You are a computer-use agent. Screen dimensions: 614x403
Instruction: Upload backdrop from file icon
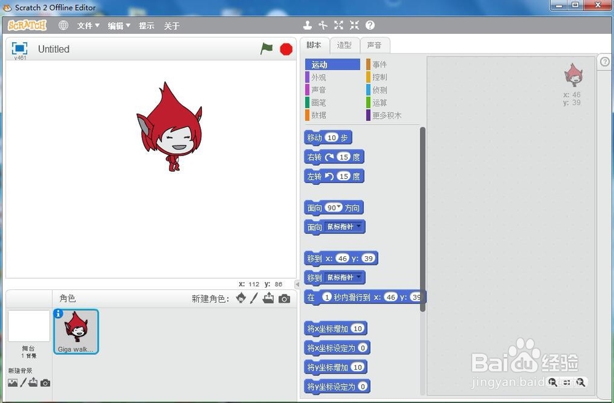tap(33, 382)
